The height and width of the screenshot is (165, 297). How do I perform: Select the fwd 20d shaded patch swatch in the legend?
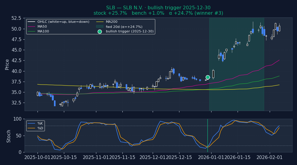pos(100,27)
